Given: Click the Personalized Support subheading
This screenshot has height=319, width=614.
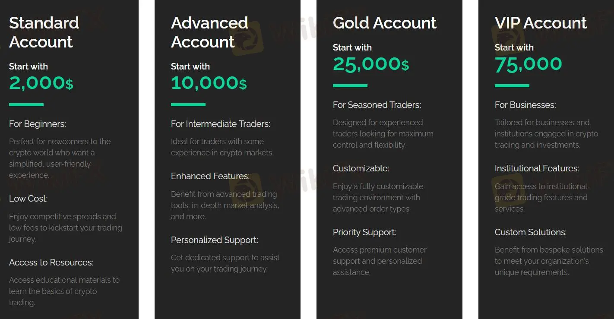Looking at the screenshot, I should coord(214,240).
